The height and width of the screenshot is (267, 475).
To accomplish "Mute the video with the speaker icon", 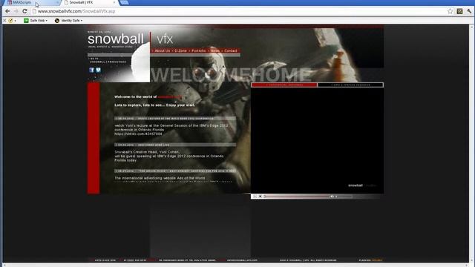I will pyautogui.click(x=332, y=197).
